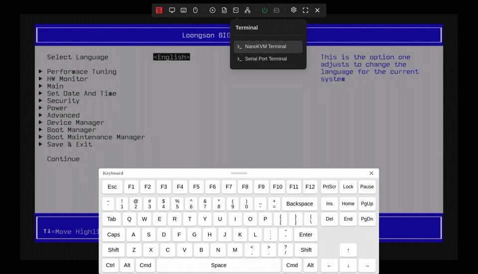Click the down arrow key
The width and height of the screenshot is (478, 274).
pyautogui.click(x=348, y=266)
